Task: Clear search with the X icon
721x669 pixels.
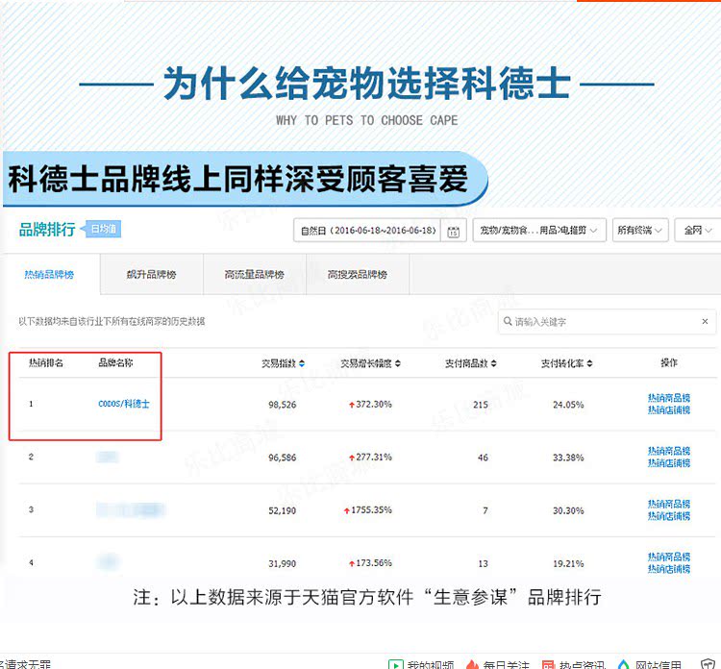Action: coord(705,321)
